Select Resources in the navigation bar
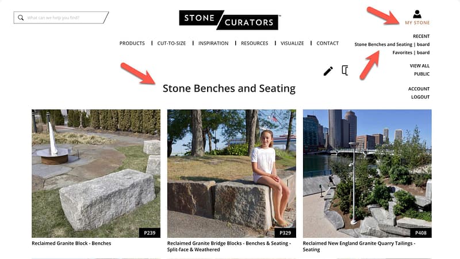This screenshot has height=259, width=460. [x=255, y=44]
